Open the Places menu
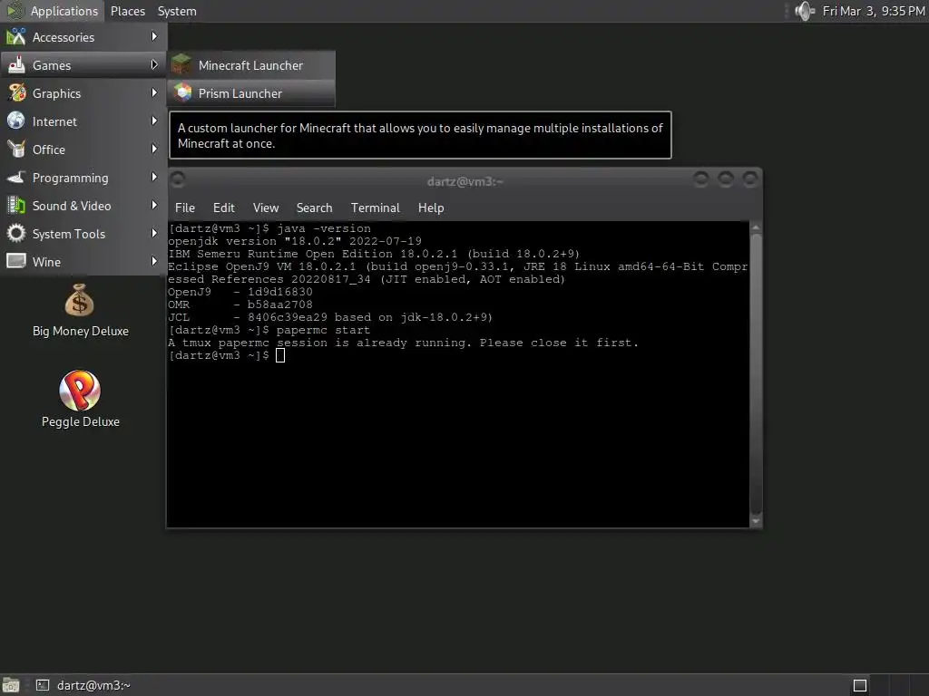The image size is (929, 696). pyautogui.click(x=128, y=11)
